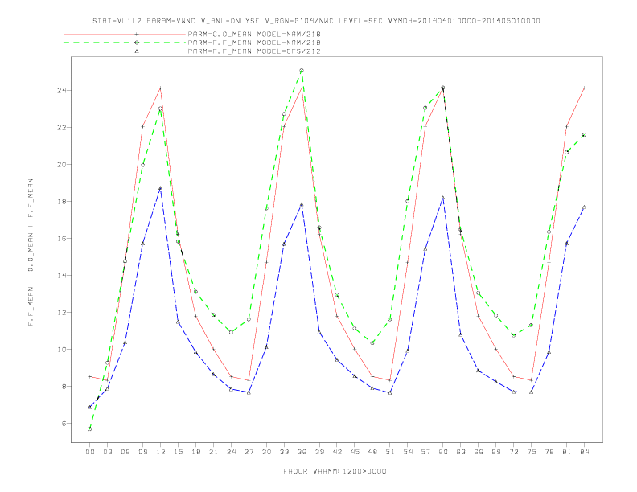The height and width of the screenshot is (492, 637).
Task: Click y-axis tick label 12
Action: click(x=62, y=313)
